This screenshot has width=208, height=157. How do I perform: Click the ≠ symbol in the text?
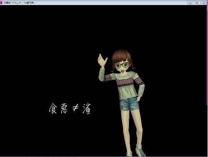pos(75,108)
